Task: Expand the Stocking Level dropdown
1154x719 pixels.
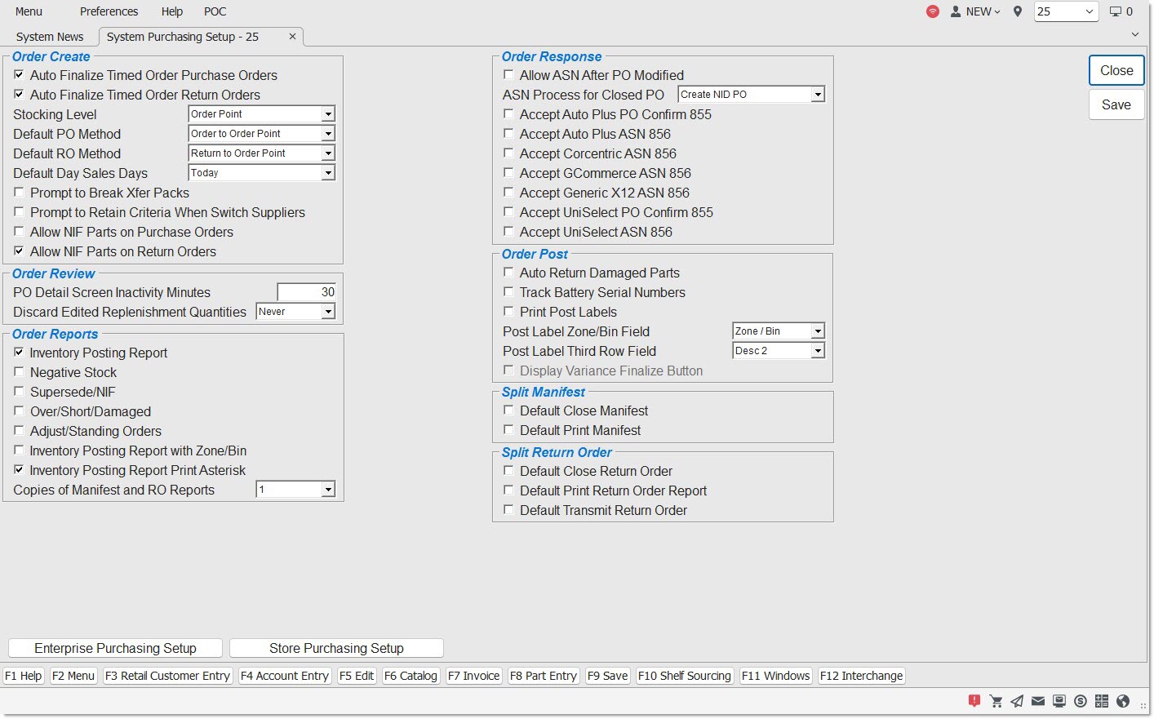Action: [x=327, y=114]
